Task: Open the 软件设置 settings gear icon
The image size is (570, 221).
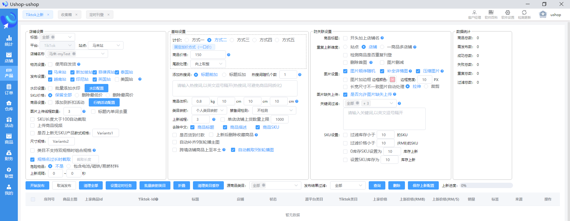Action: click(x=508, y=15)
